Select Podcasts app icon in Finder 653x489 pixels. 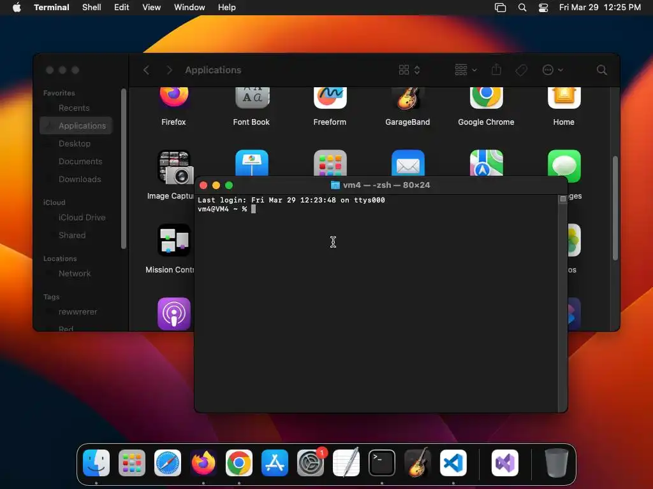[174, 313]
